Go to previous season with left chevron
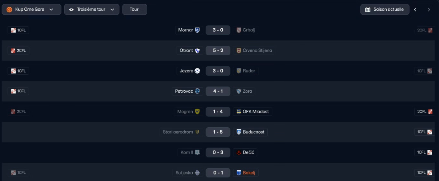439x181 pixels. 415,10
